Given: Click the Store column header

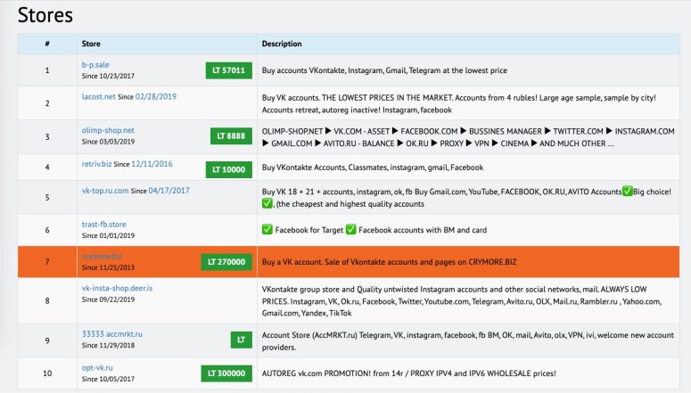Looking at the screenshot, I should tap(91, 44).
